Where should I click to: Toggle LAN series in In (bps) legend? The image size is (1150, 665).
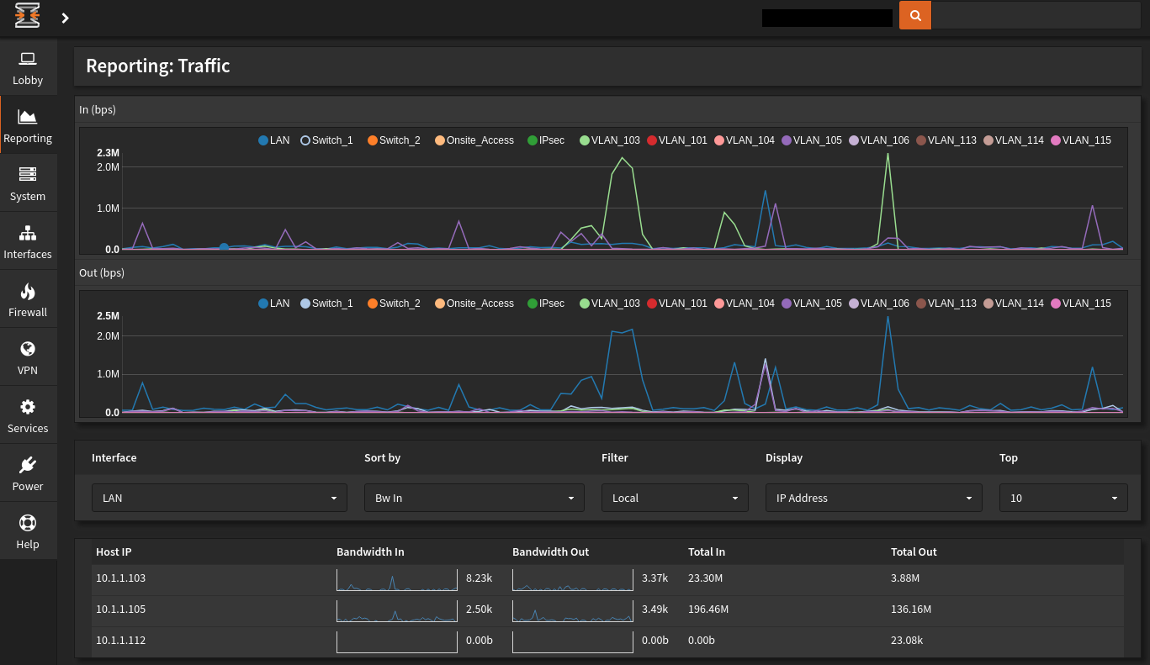tap(274, 140)
